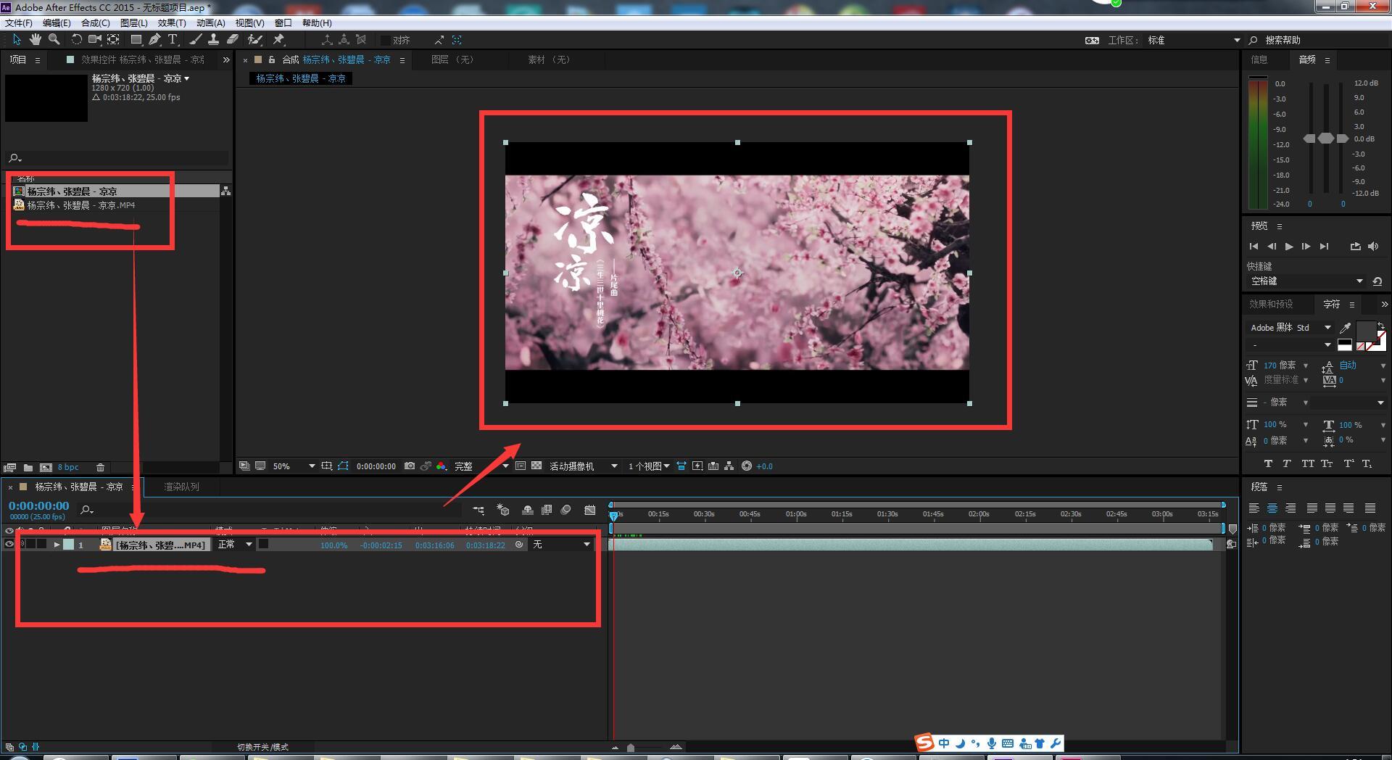
Task: Select the Zoom magnifier tool
Action: [54, 40]
